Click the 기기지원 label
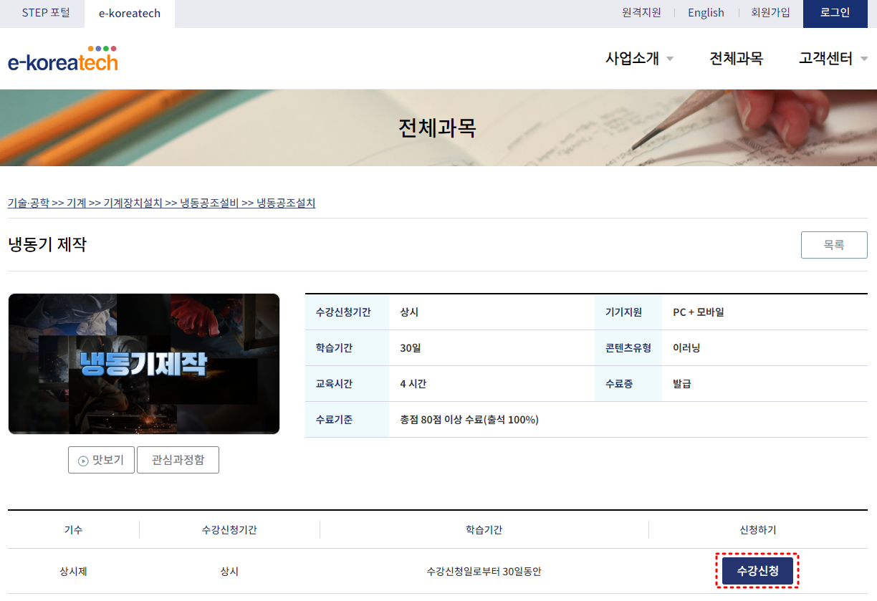Viewport: 877px width, 601px height. pos(623,312)
